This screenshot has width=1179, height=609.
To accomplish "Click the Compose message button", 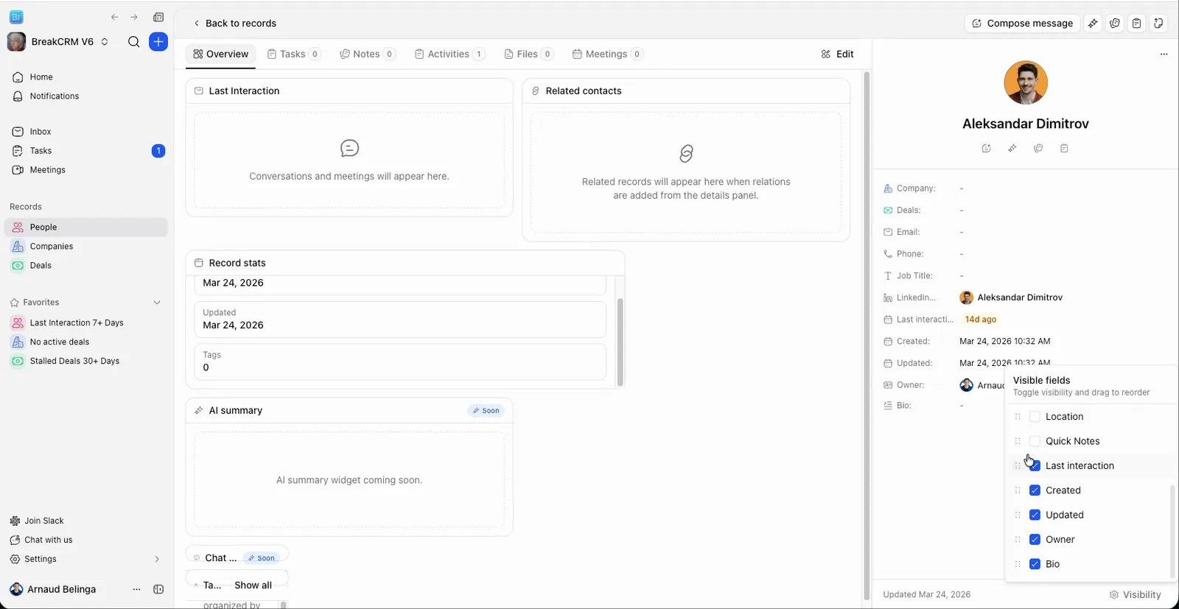I will [1022, 24].
